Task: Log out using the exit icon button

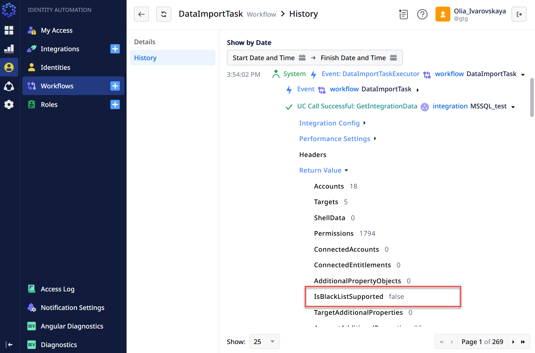Action: pos(519,14)
